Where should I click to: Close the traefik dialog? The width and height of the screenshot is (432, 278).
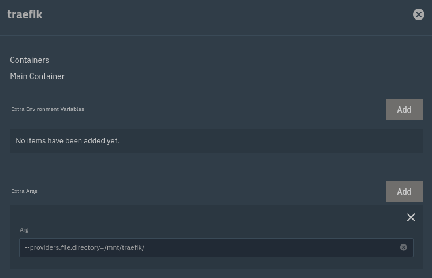coord(419,15)
